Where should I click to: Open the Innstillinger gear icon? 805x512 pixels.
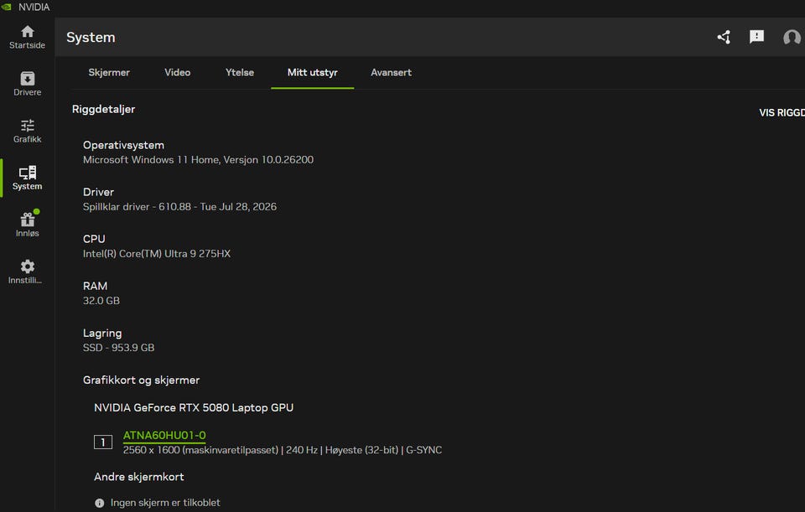27,266
